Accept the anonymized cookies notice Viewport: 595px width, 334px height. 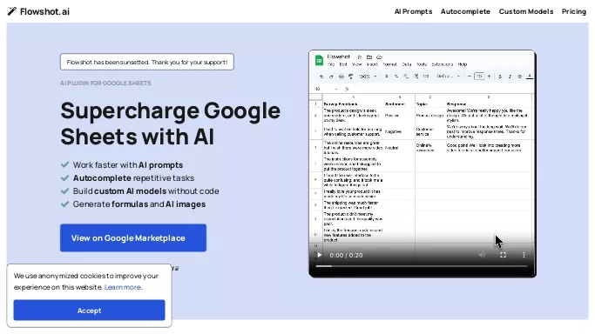click(89, 311)
